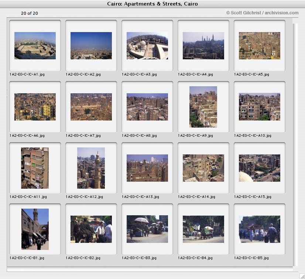Click the filename label 1A2-EG-C-IC-A7.jpg

[83, 136]
